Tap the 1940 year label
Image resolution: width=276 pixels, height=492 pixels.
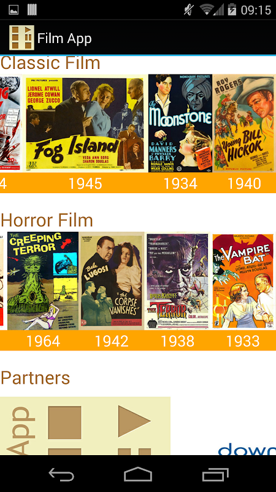pyautogui.click(x=244, y=183)
